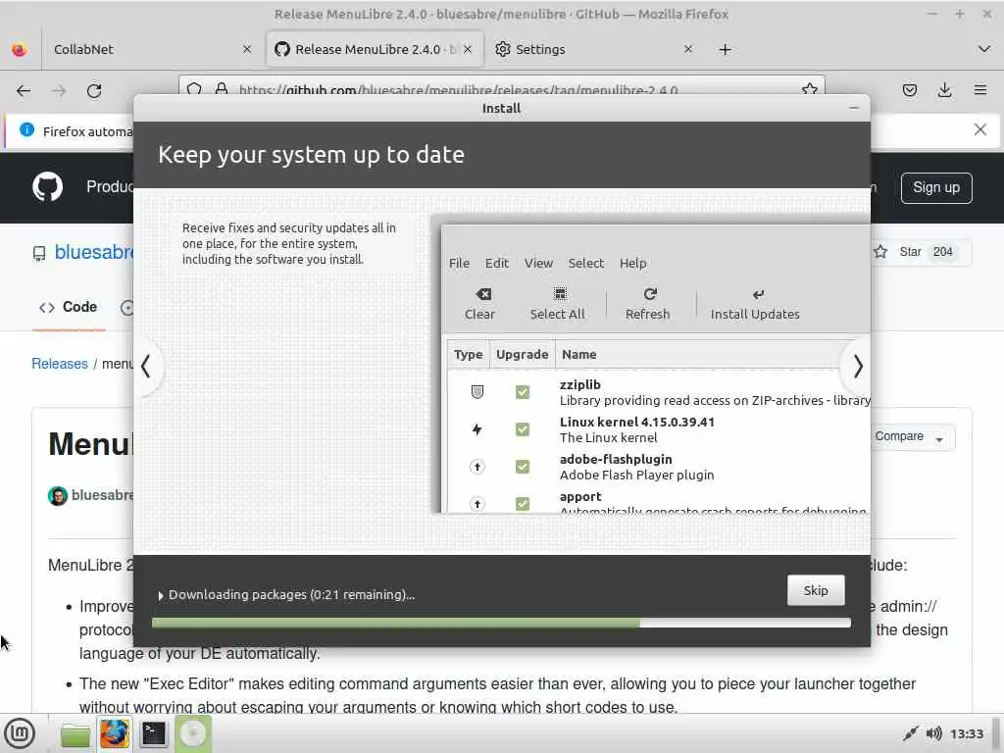Viewport: 1004px width, 753px height.
Task: Go to previous installer slide
Action: coord(146,367)
